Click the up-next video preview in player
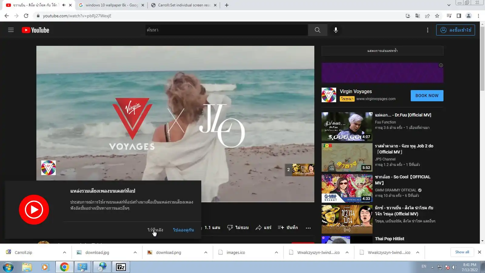The width and height of the screenshot is (485, 273). 299,170
